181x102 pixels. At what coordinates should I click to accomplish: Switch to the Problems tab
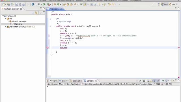pyautogui.click(x=52, y=81)
